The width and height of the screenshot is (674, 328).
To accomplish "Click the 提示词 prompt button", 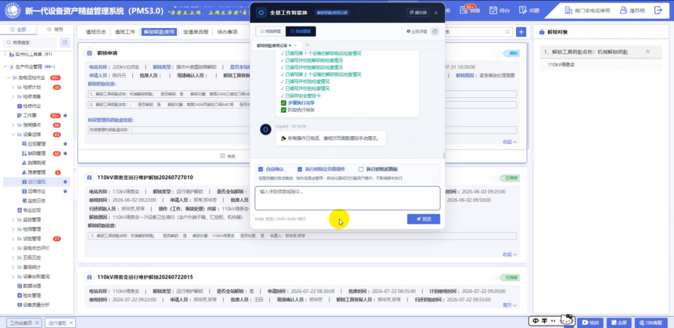I will pos(418,12).
